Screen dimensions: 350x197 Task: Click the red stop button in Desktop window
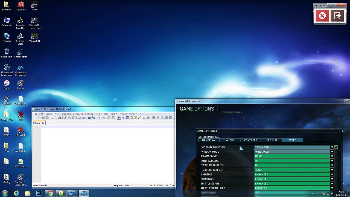(x=322, y=16)
